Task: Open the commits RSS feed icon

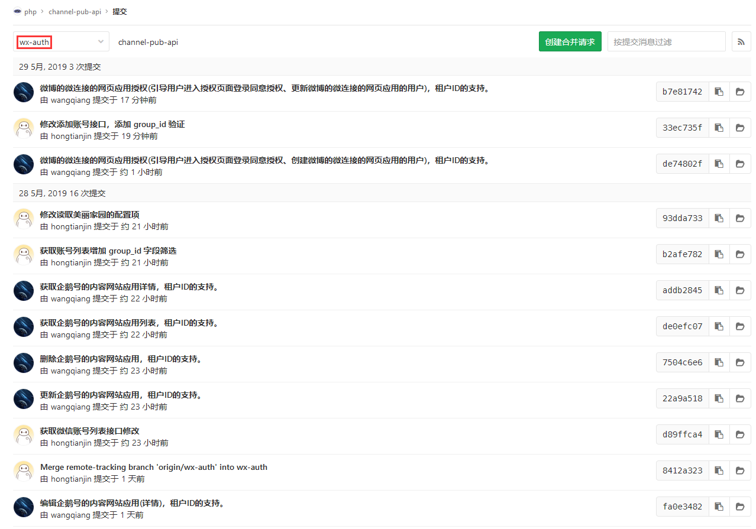Action: [741, 41]
